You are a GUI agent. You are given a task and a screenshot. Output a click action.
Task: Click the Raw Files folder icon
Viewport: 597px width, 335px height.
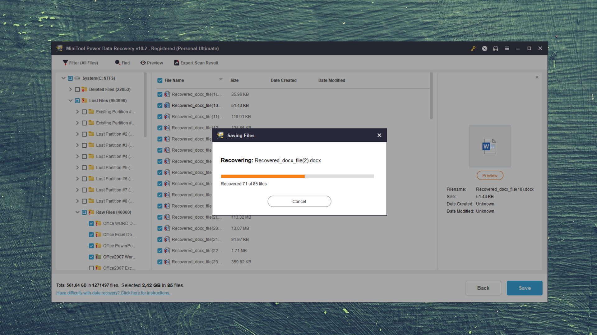coord(91,212)
